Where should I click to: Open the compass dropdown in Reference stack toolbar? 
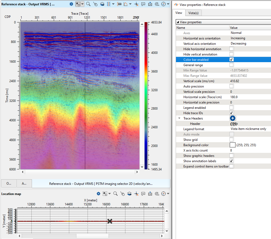(x=168, y=4)
